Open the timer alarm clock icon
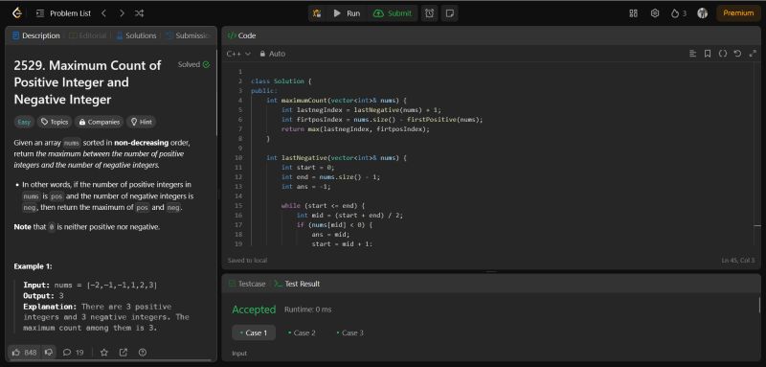 [429, 13]
